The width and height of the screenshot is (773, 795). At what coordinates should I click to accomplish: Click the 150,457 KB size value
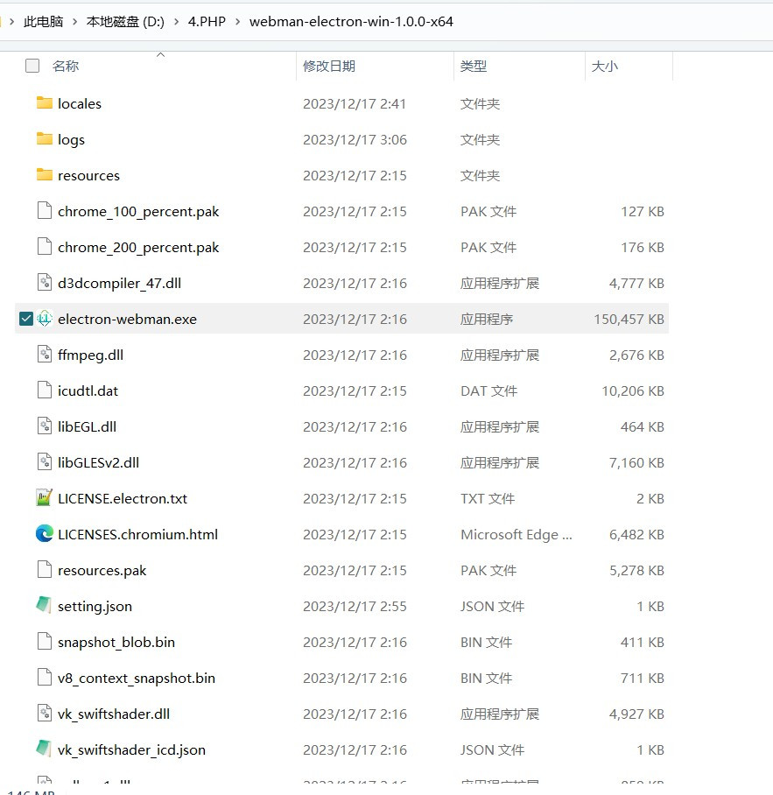(629, 319)
